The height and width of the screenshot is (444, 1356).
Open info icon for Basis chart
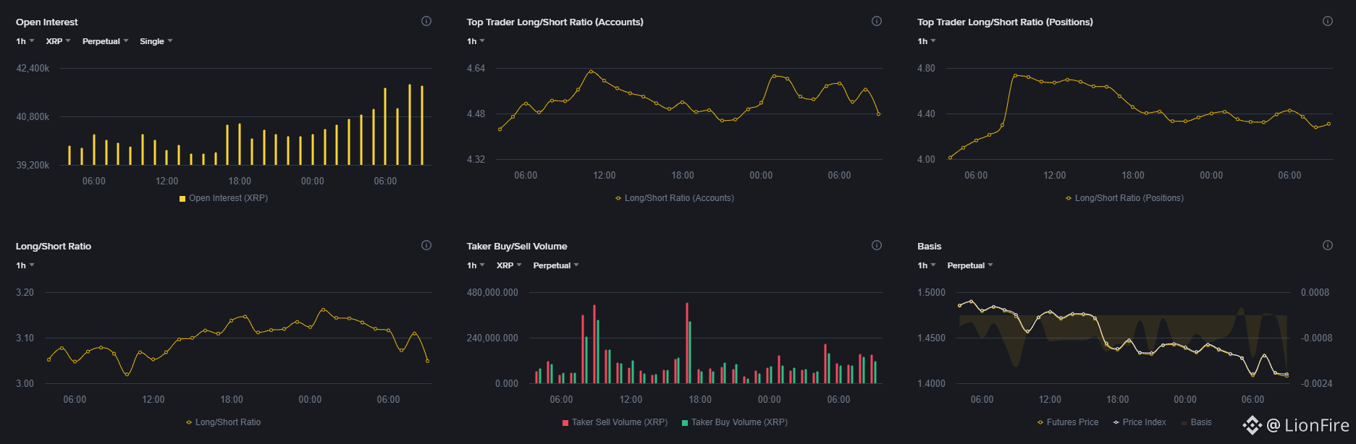(x=1328, y=245)
